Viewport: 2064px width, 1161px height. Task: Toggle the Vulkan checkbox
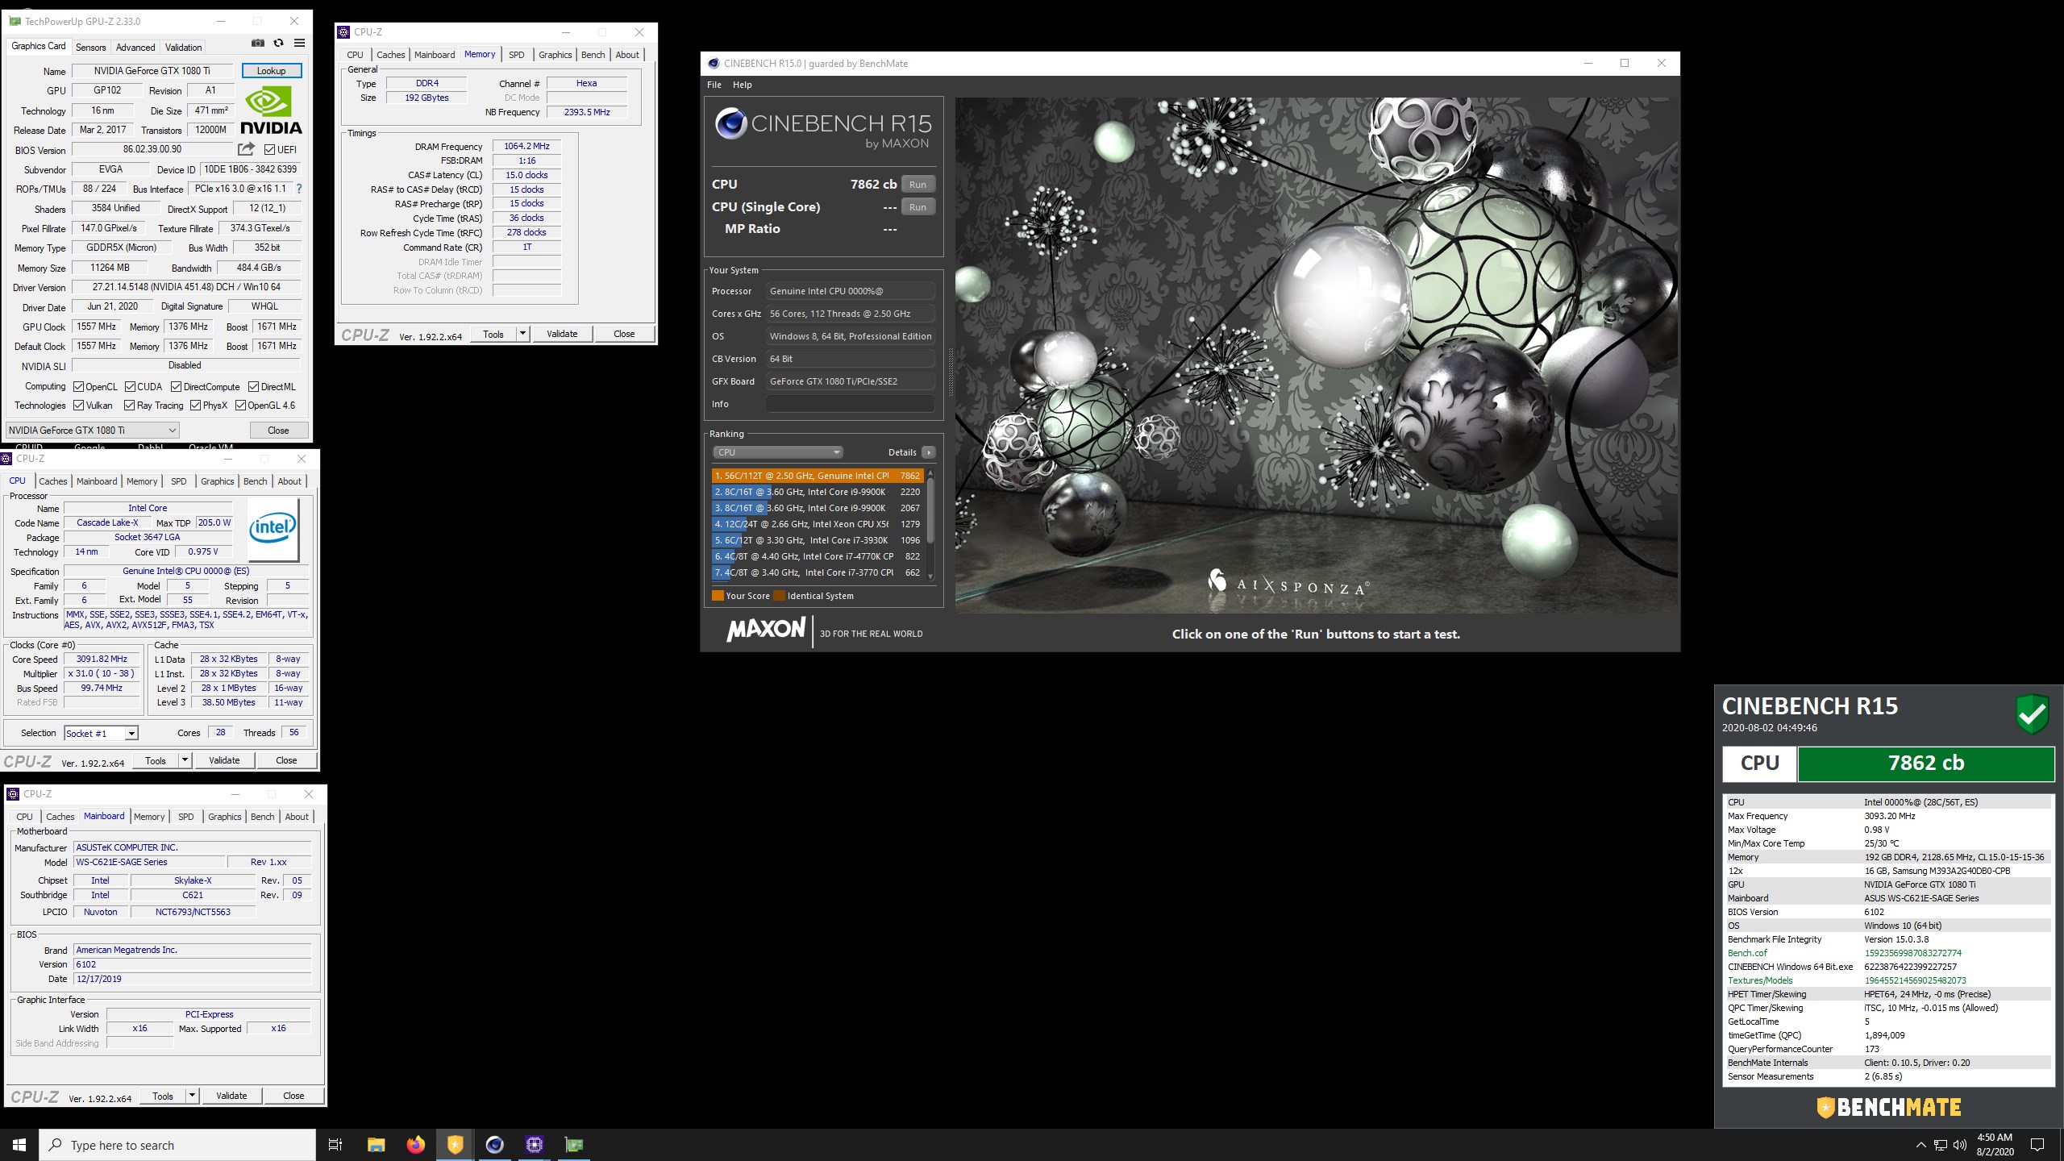click(79, 406)
